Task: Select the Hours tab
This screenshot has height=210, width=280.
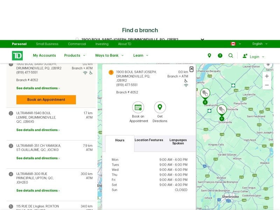Action: click(120, 143)
